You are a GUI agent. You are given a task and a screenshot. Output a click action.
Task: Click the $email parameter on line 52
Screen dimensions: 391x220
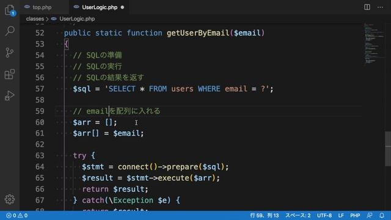(x=247, y=33)
